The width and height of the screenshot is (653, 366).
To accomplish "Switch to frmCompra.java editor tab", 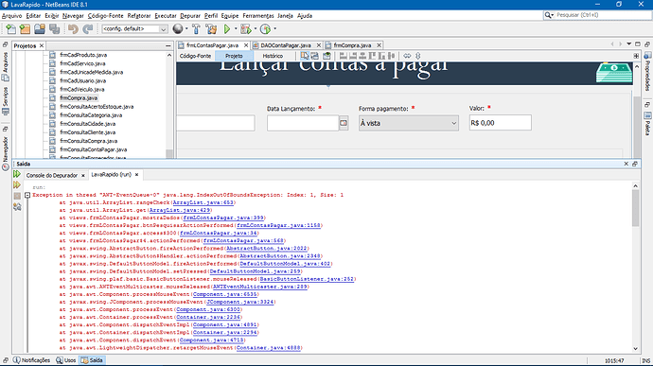I will (x=352, y=45).
